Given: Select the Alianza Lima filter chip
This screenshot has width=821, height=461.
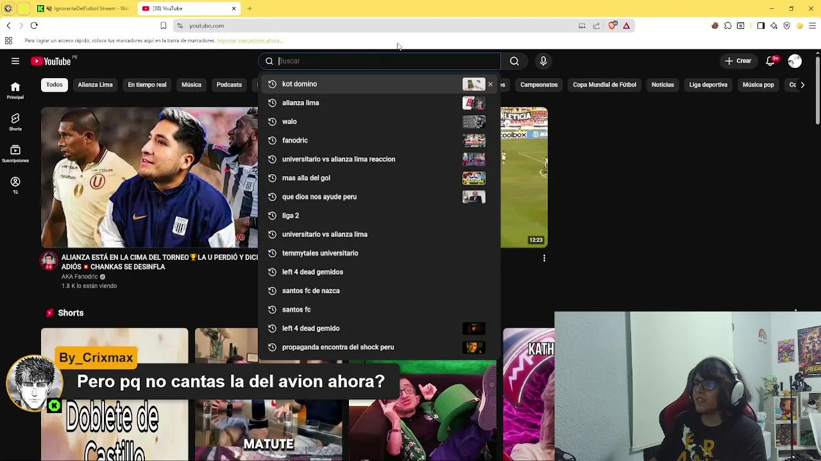Looking at the screenshot, I should click(x=95, y=85).
